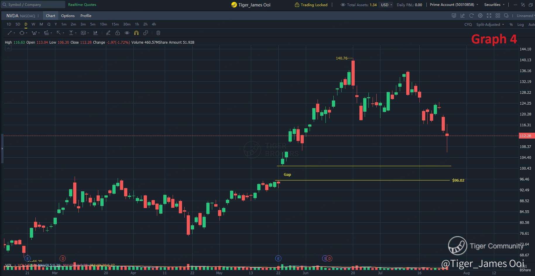Expand wave tool options arrow
The height and width of the screenshot is (276, 535).
coord(39,33)
